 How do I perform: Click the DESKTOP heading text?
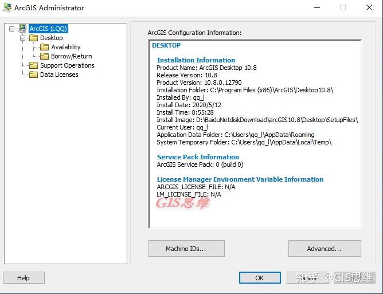point(166,45)
